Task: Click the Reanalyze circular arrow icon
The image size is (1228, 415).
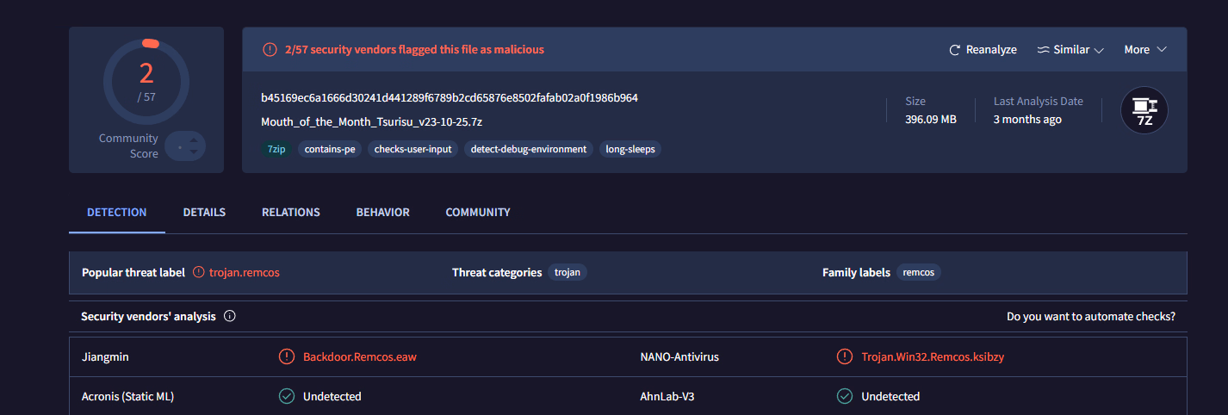Action: 954,50
